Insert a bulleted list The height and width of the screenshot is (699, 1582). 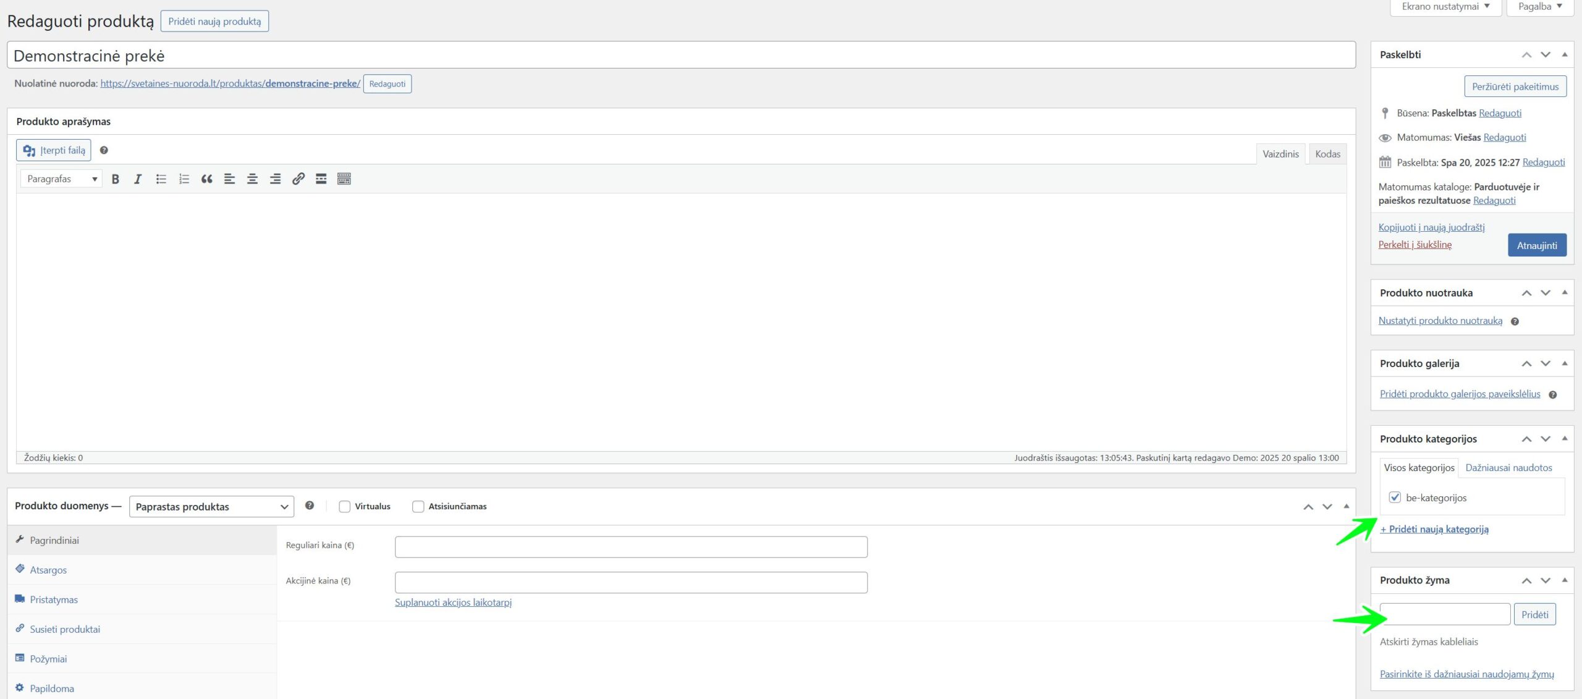[161, 179]
